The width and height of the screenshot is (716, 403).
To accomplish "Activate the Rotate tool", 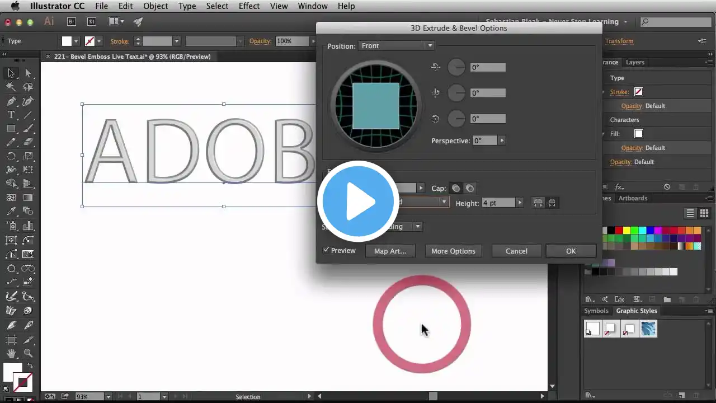I will coord(11,157).
